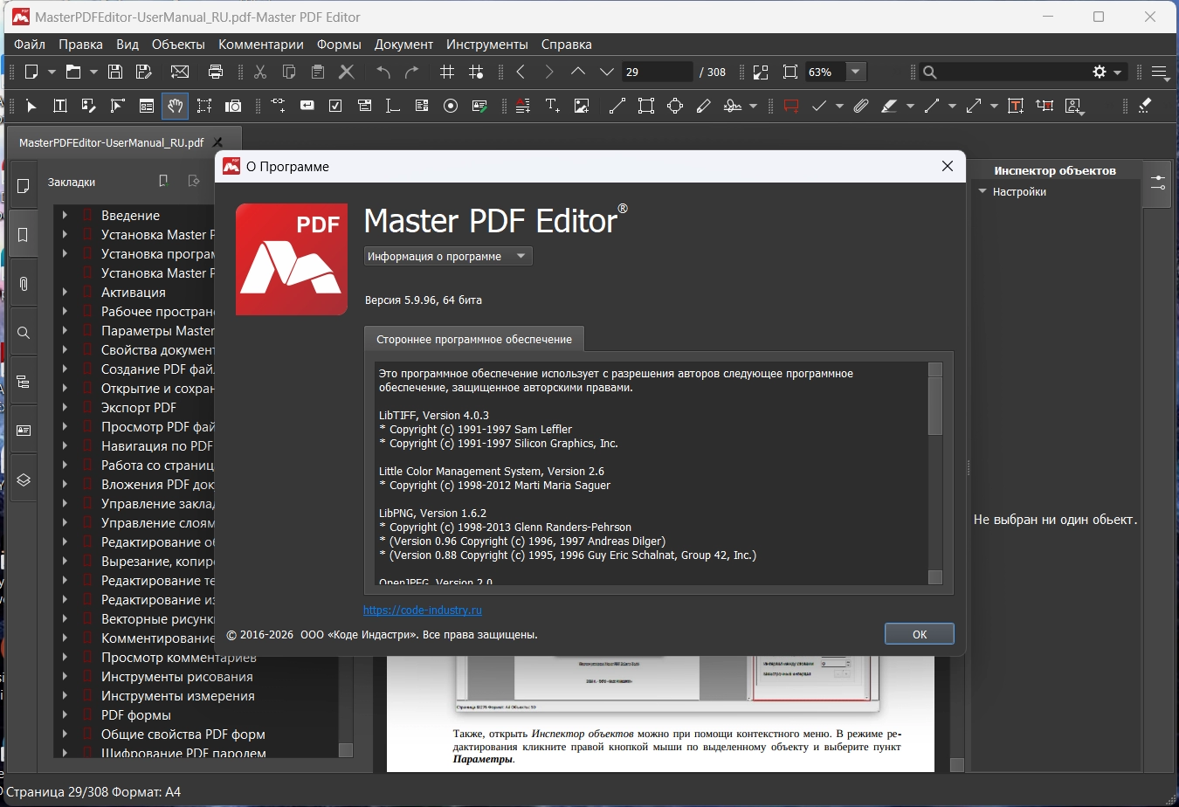Select the Check Box form tool
Screen dimensions: 1179x807
(x=335, y=106)
